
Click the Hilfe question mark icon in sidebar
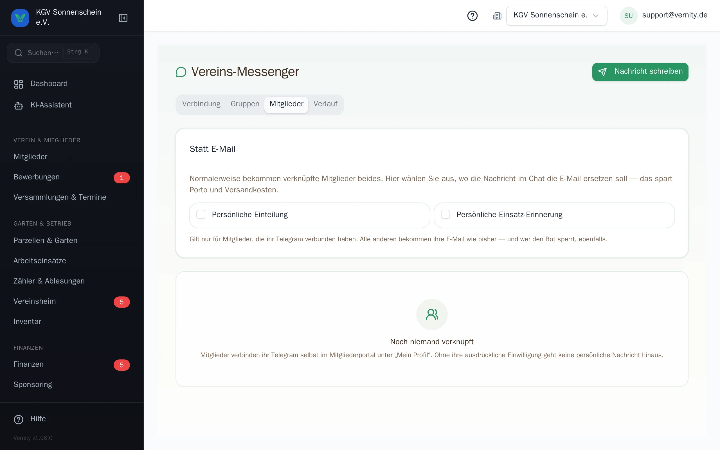19,419
